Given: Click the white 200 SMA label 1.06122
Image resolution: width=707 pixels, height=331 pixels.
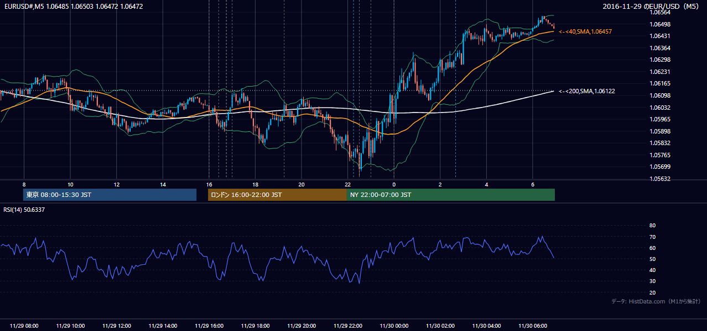Looking at the screenshot, I should click(x=587, y=91).
